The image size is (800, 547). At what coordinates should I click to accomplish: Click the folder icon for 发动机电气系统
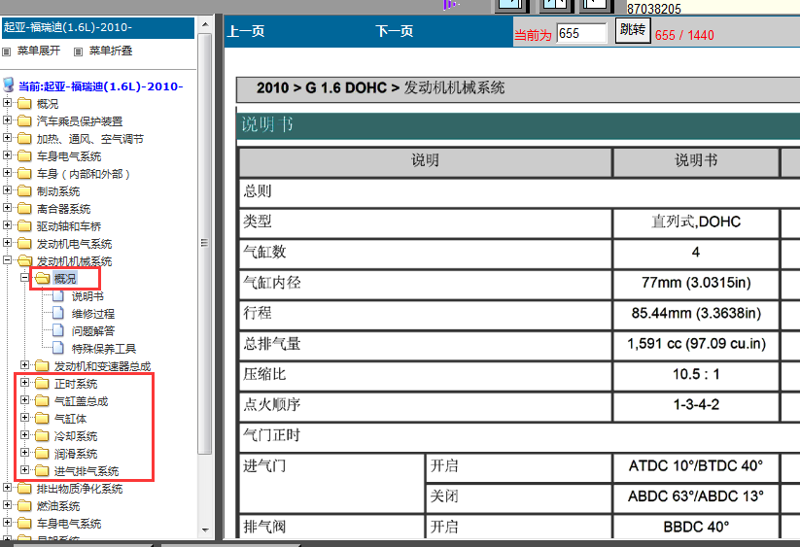pyautogui.click(x=24, y=244)
